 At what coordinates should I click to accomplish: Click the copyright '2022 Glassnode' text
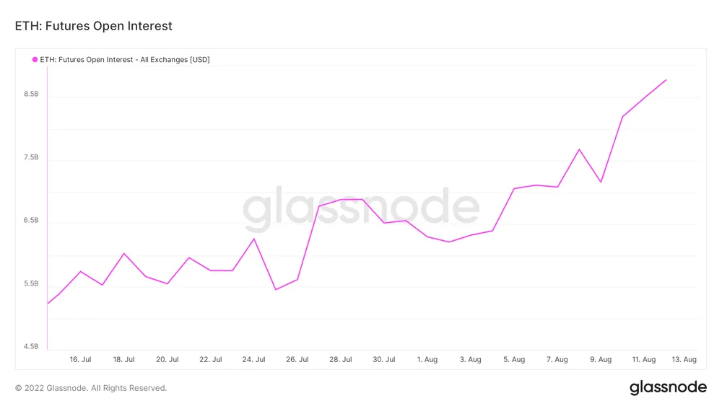tap(91, 388)
